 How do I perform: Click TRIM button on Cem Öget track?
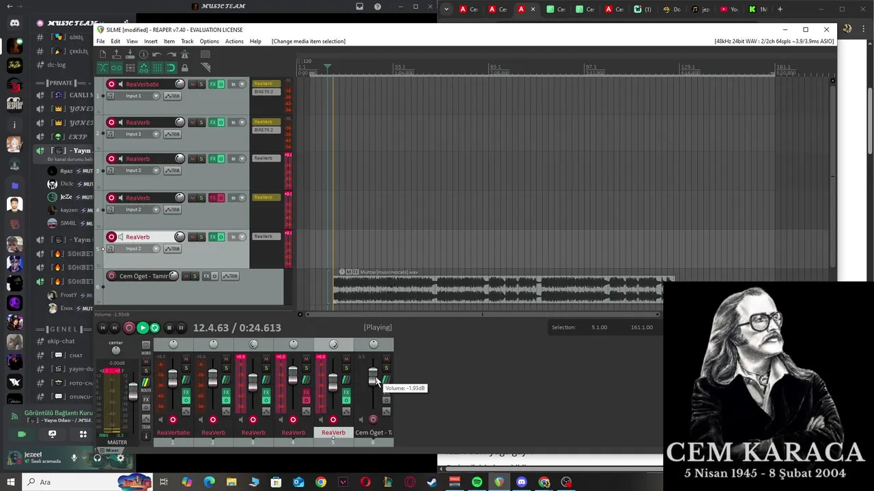coord(230,276)
